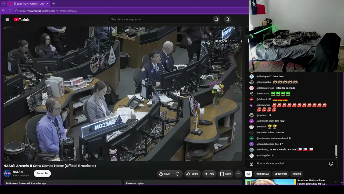Select the Related filter chip
Viewport: 344px width, 194px height.
pos(297,174)
